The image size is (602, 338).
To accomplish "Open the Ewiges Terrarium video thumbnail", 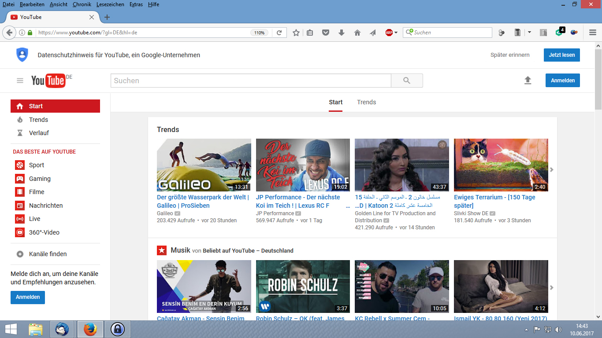I will click(x=501, y=165).
